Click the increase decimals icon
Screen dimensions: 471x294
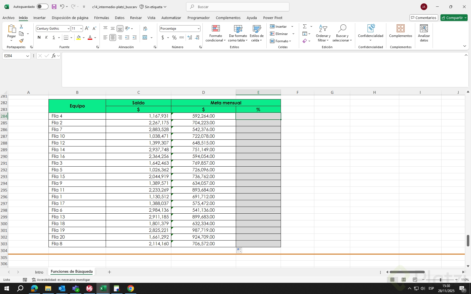[190, 38]
